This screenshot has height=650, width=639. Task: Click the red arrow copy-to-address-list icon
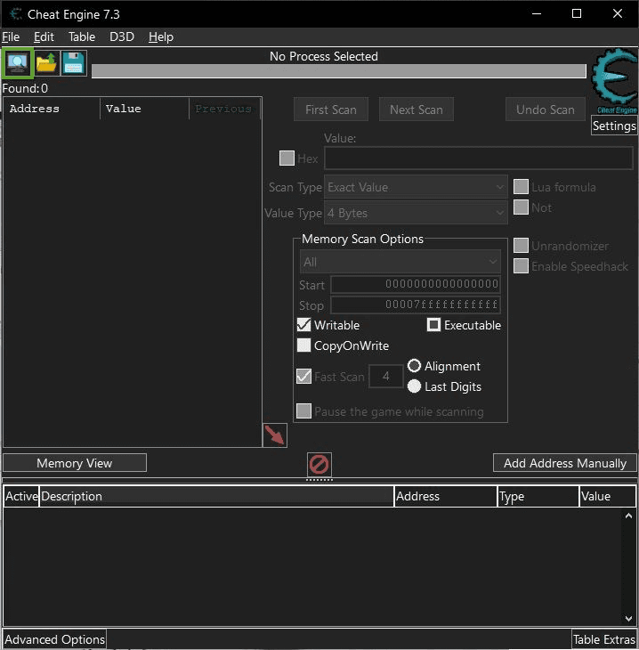click(x=275, y=435)
